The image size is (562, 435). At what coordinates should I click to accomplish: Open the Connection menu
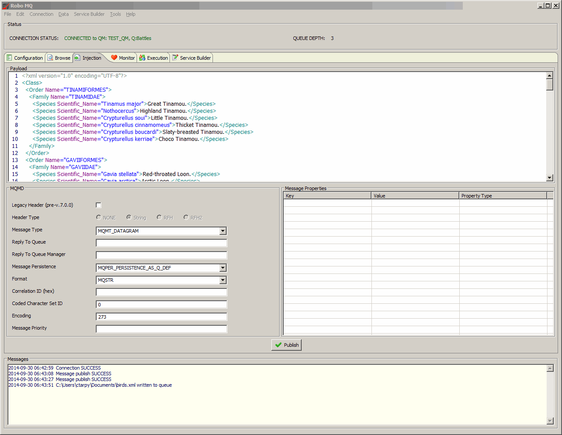41,14
